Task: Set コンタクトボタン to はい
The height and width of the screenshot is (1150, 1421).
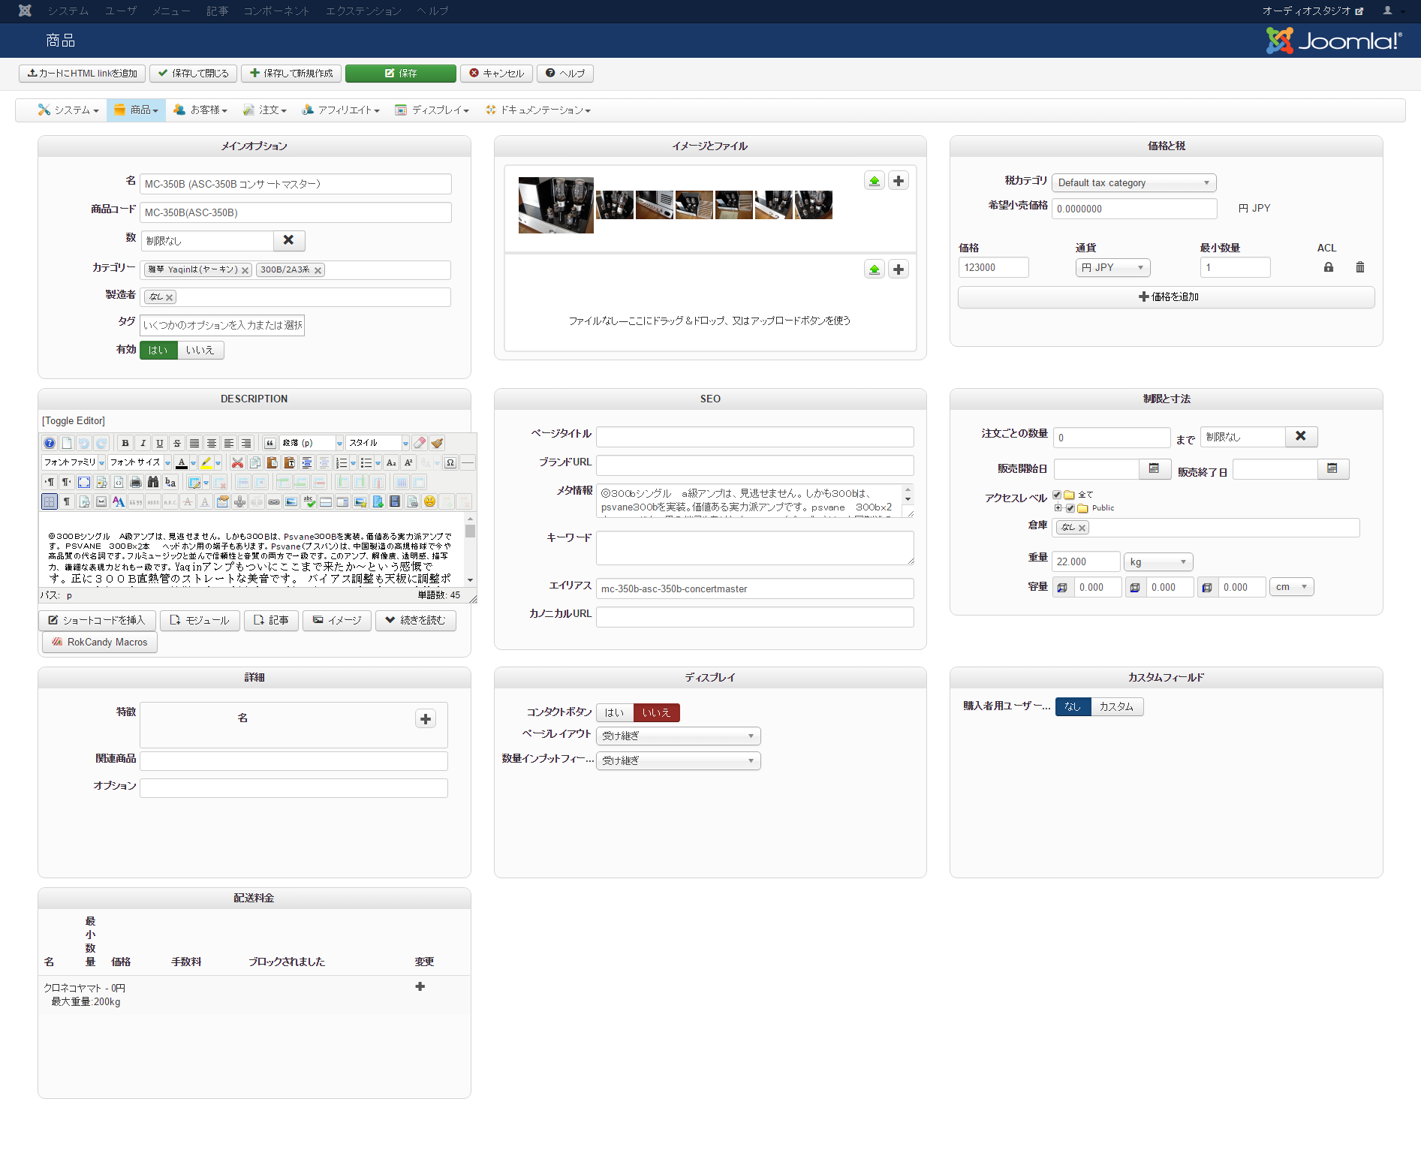Action: pos(615,712)
